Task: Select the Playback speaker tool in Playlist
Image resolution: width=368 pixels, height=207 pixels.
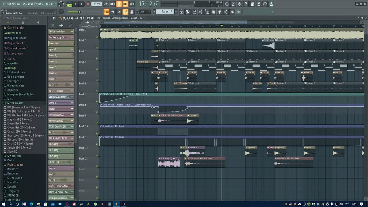Action: coord(93,18)
